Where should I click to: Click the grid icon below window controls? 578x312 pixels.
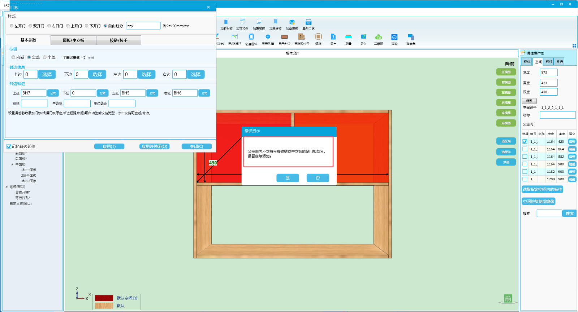(x=574, y=45)
